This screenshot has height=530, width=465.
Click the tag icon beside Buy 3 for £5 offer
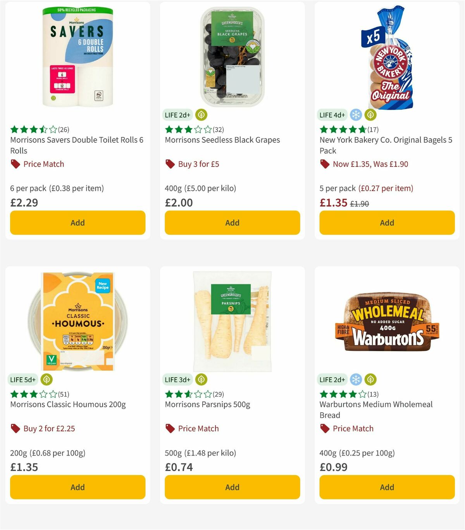[170, 164]
